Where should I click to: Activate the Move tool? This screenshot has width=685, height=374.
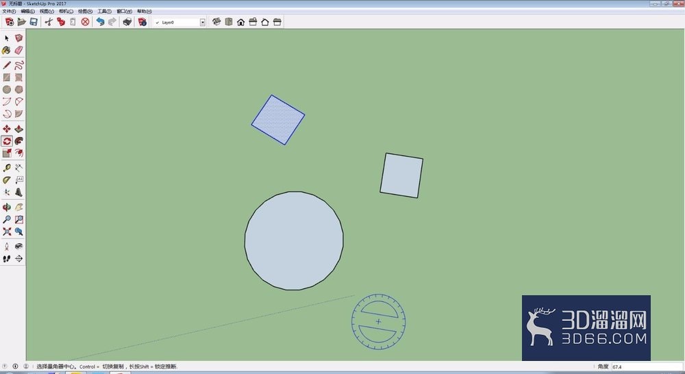pyautogui.click(x=7, y=129)
